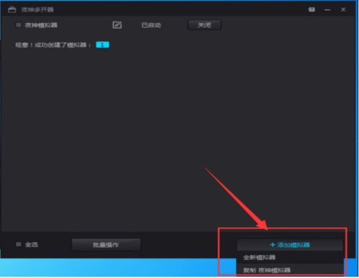Click the plus icon on 添加模拟器
The height and width of the screenshot is (278, 359).
[273, 245]
